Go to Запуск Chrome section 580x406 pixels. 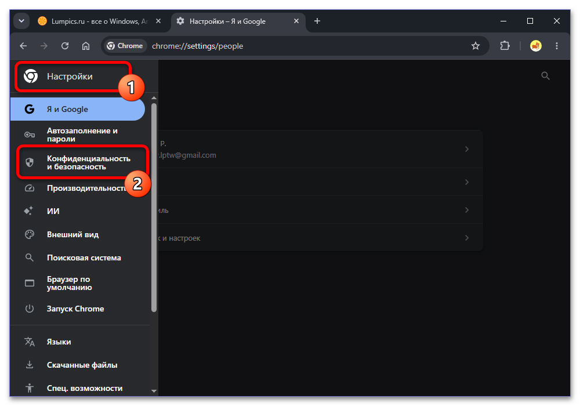click(x=77, y=309)
